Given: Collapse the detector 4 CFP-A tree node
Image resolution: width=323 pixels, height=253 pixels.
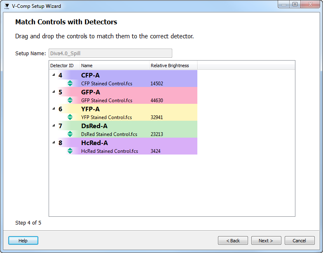Looking at the screenshot, I should (53, 75).
